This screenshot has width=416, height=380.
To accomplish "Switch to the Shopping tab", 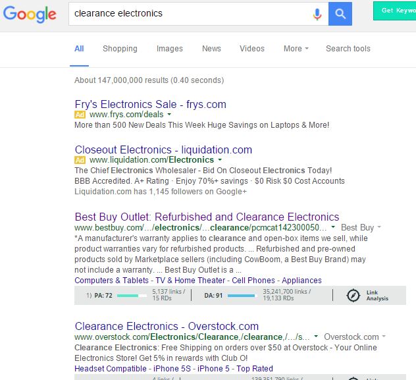I will [120, 49].
